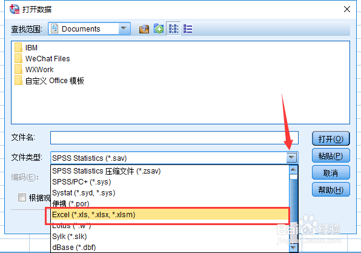Viewport: 361px width, 253px height.
Task: Click file type list scroll-up arrow
Action: coord(293,169)
